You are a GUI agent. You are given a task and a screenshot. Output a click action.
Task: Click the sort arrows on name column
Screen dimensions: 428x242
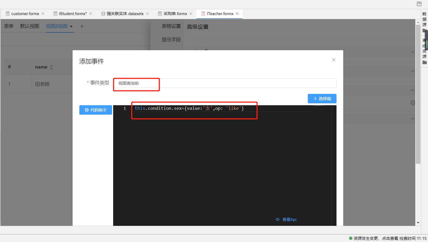(x=51, y=67)
